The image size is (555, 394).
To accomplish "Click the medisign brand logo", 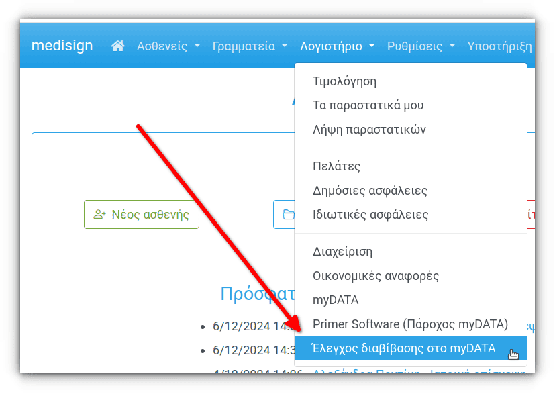I will click(x=62, y=46).
